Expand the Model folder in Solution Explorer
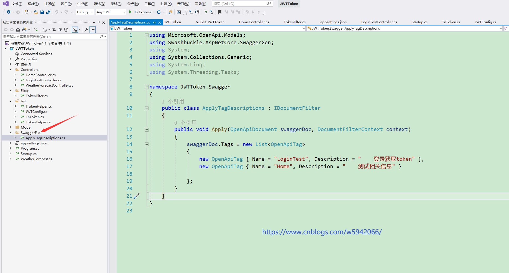The width and height of the screenshot is (509, 273). click(x=11, y=128)
